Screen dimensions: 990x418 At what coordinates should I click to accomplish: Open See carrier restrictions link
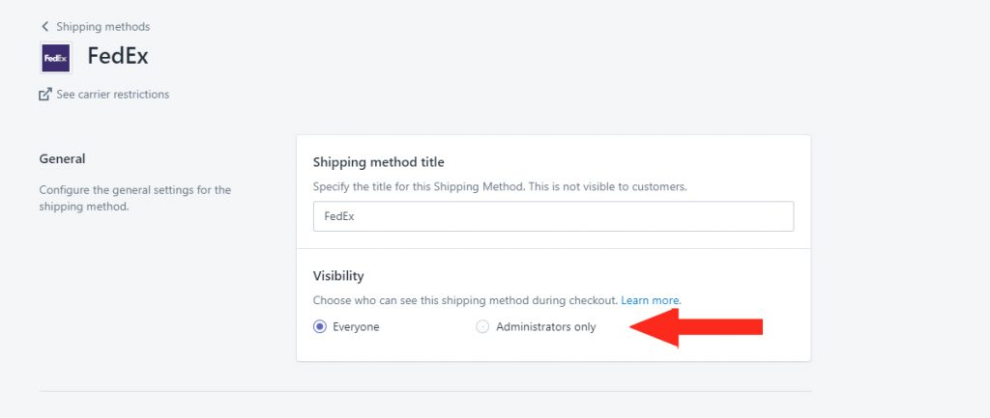[112, 95]
